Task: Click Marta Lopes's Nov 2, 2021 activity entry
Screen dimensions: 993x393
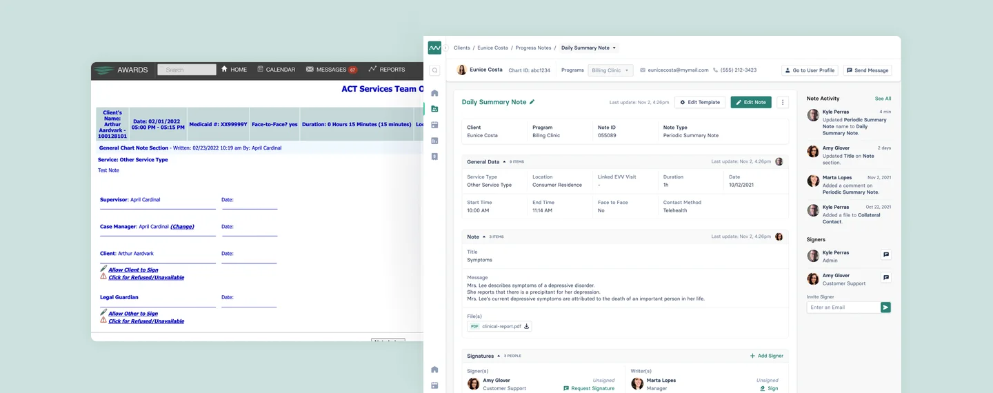Action: point(849,185)
